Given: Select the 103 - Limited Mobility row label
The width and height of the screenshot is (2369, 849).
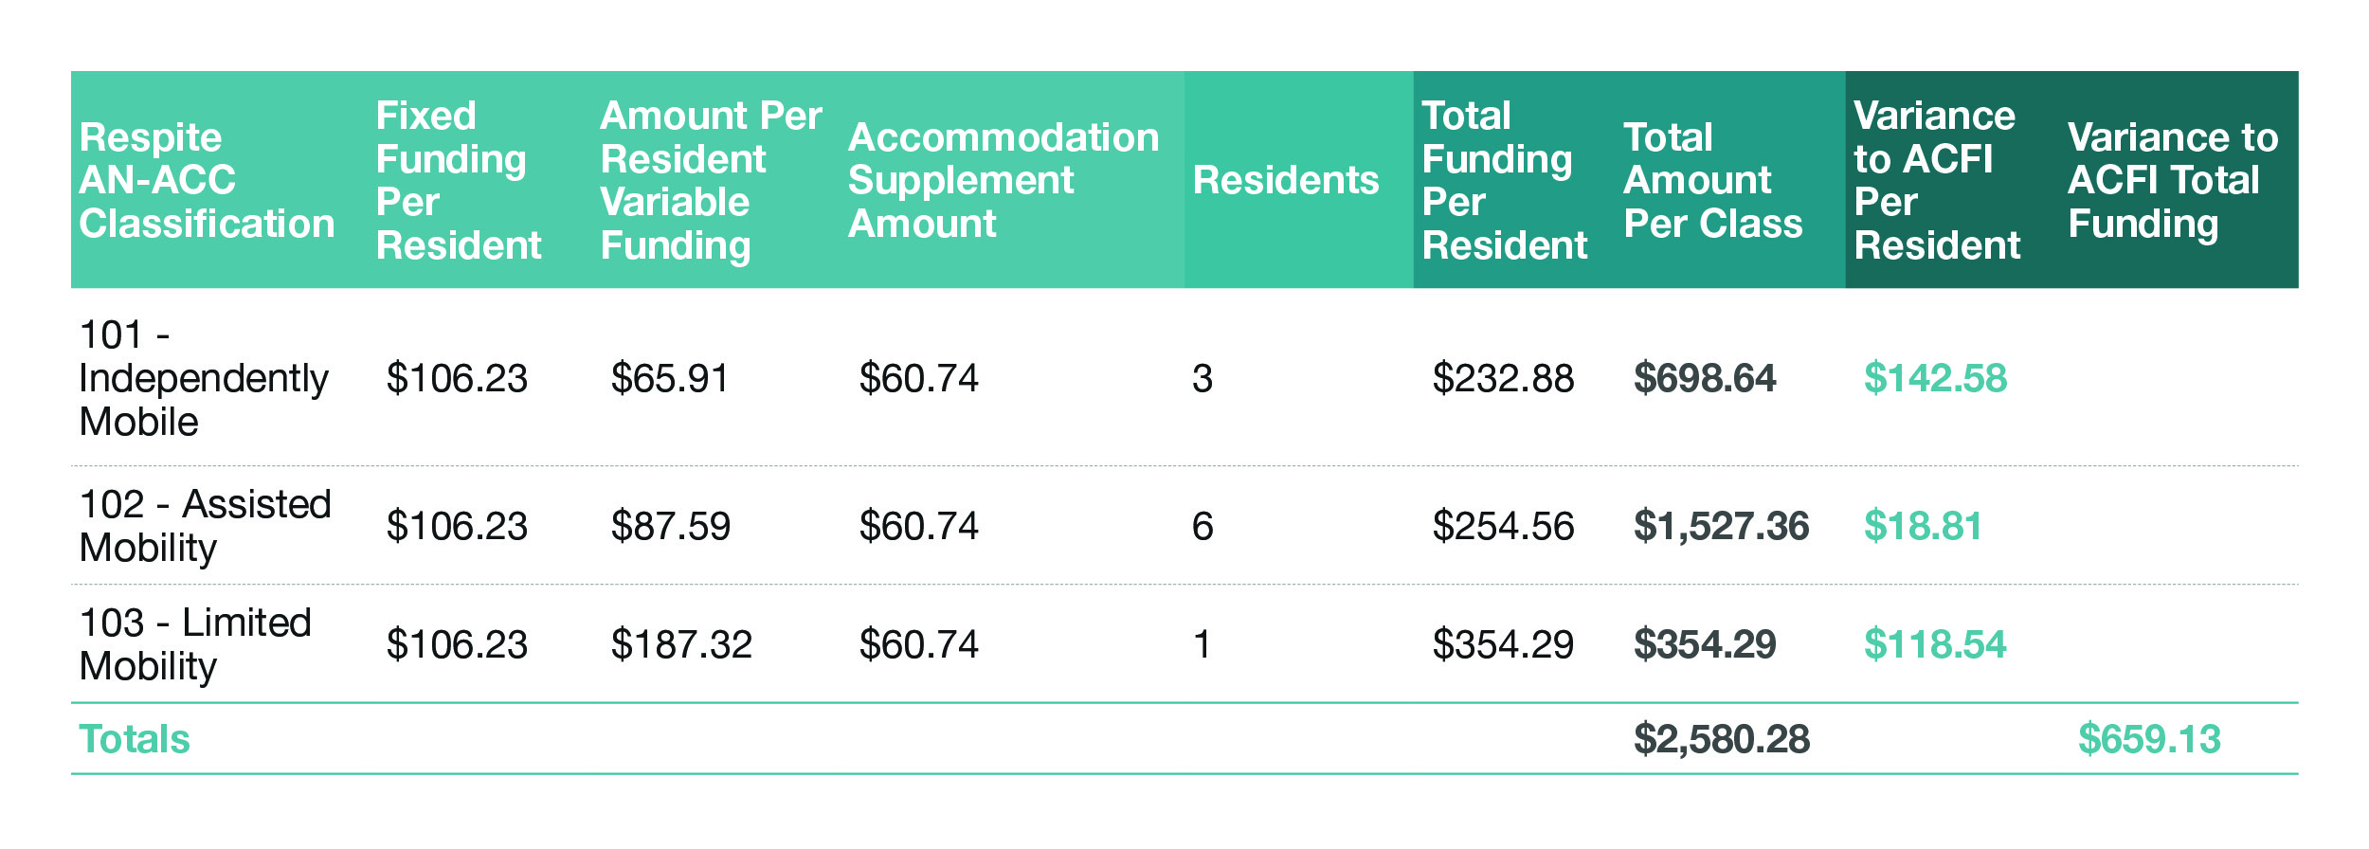Looking at the screenshot, I should 195,644.
